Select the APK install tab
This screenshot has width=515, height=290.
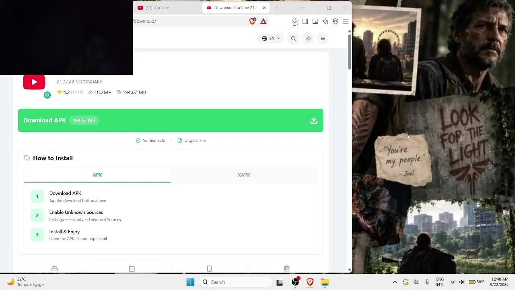click(x=97, y=175)
